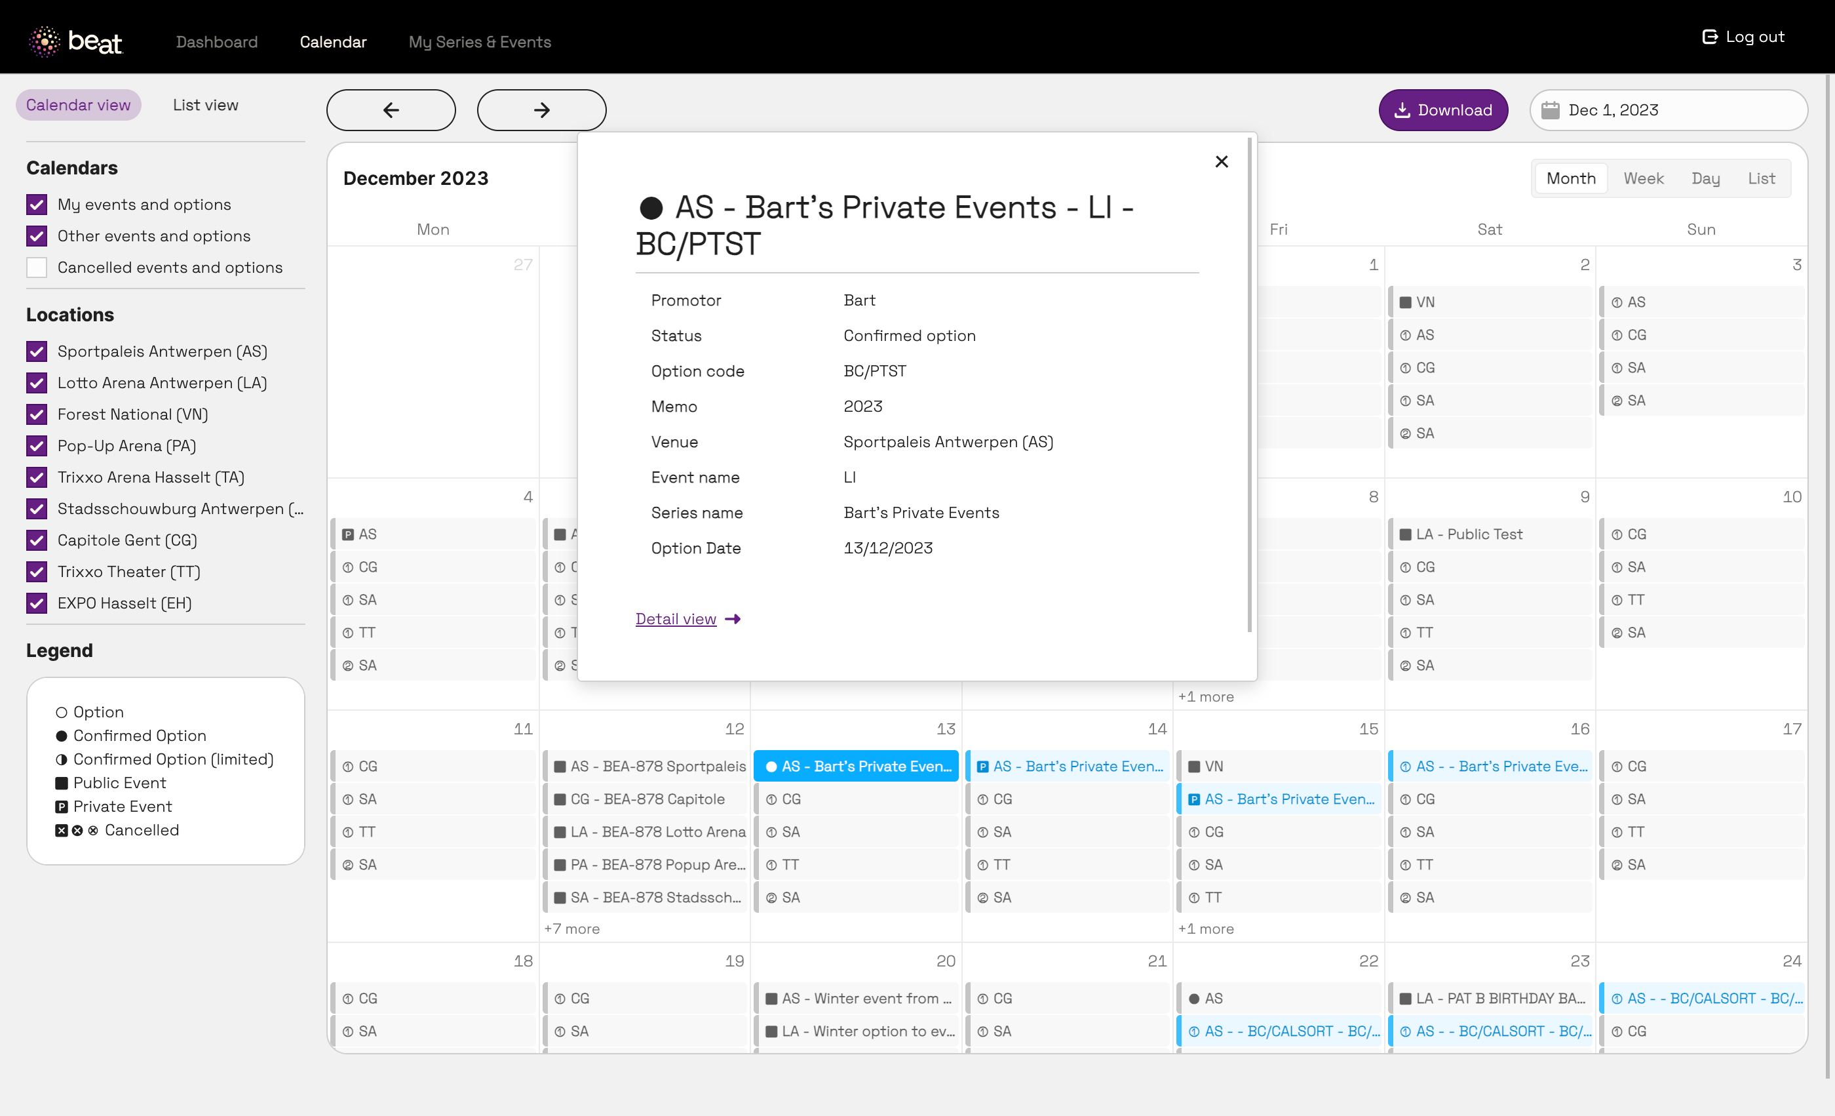
Task: Uncheck Other events and options
Action: pos(37,236)
